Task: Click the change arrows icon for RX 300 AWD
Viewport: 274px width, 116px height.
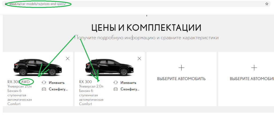Action: tap(44, 83)
